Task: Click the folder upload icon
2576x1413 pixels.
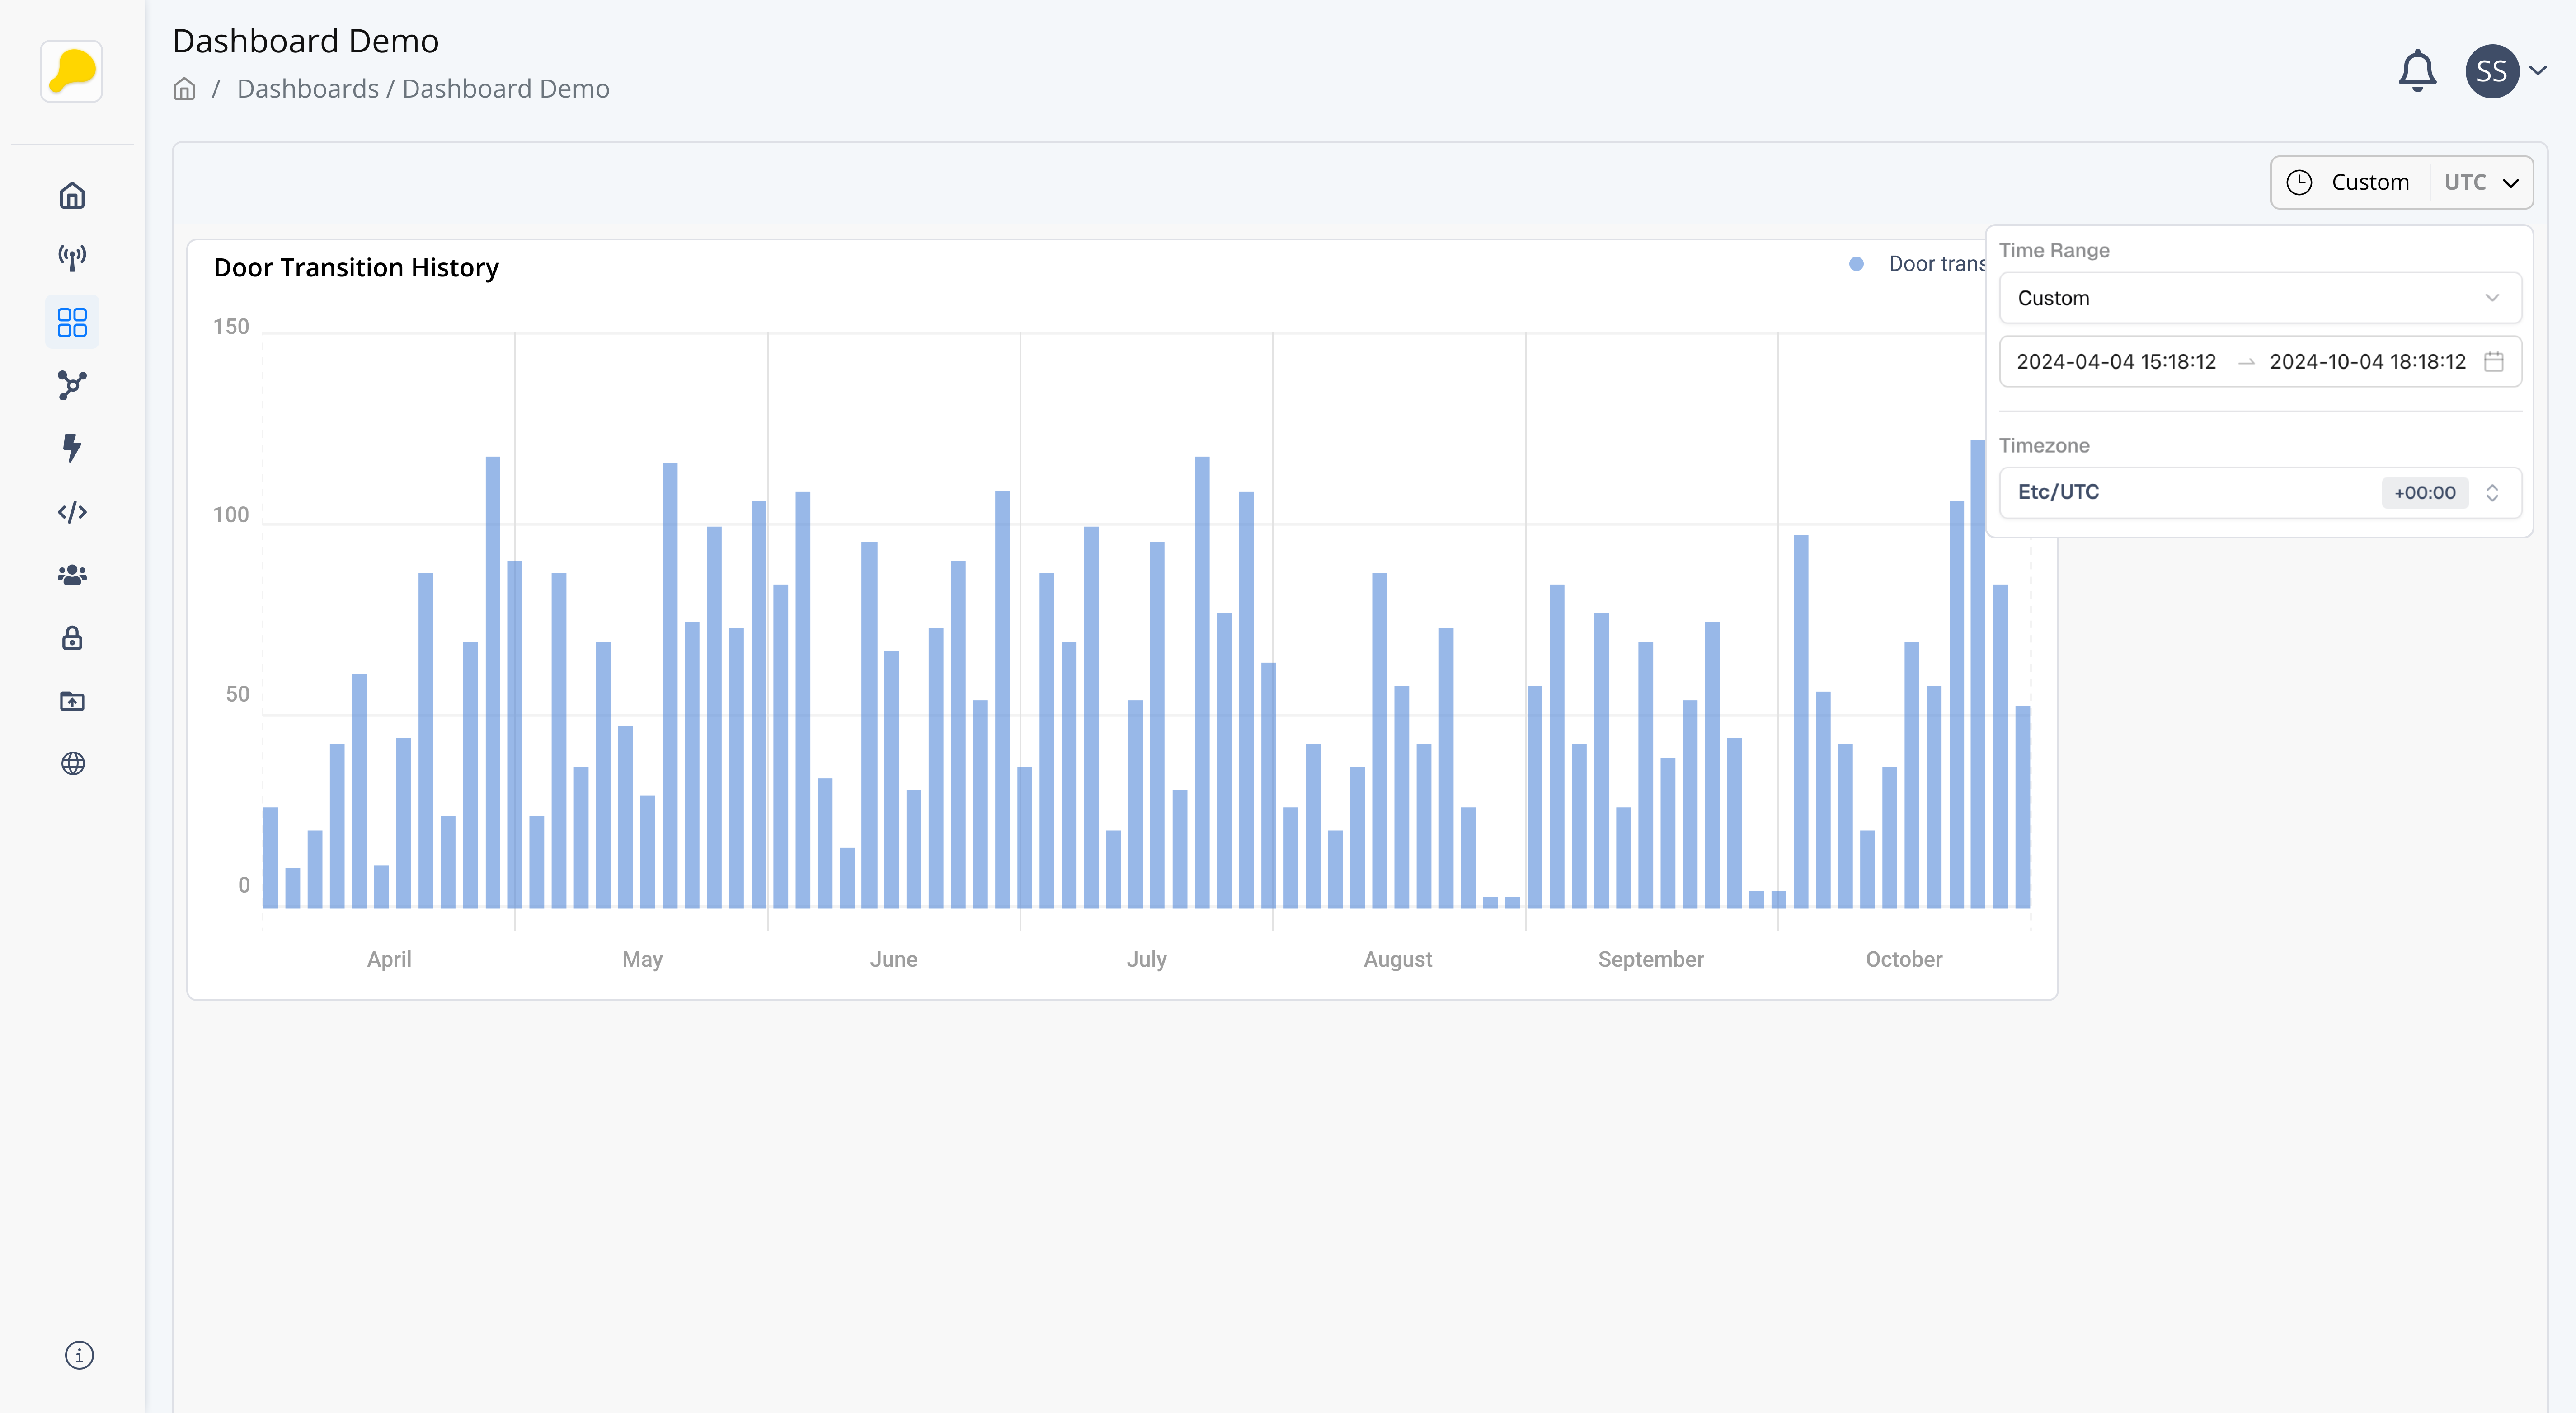Action: coord(72,701)
